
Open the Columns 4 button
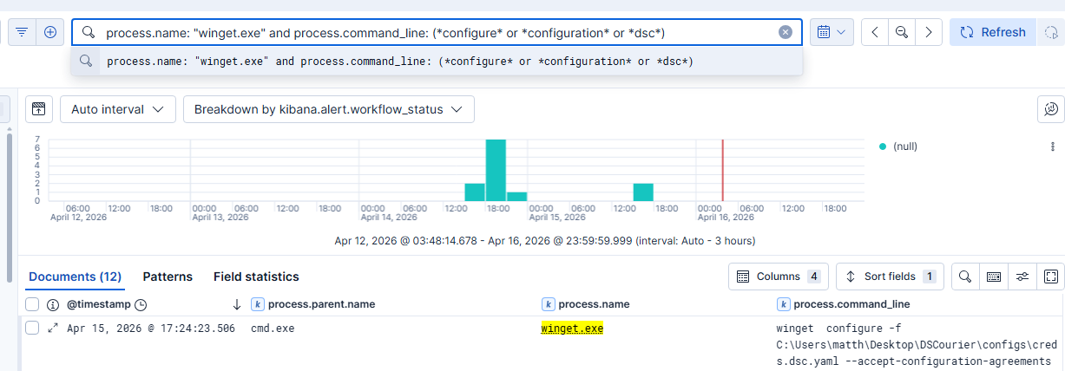779,277
